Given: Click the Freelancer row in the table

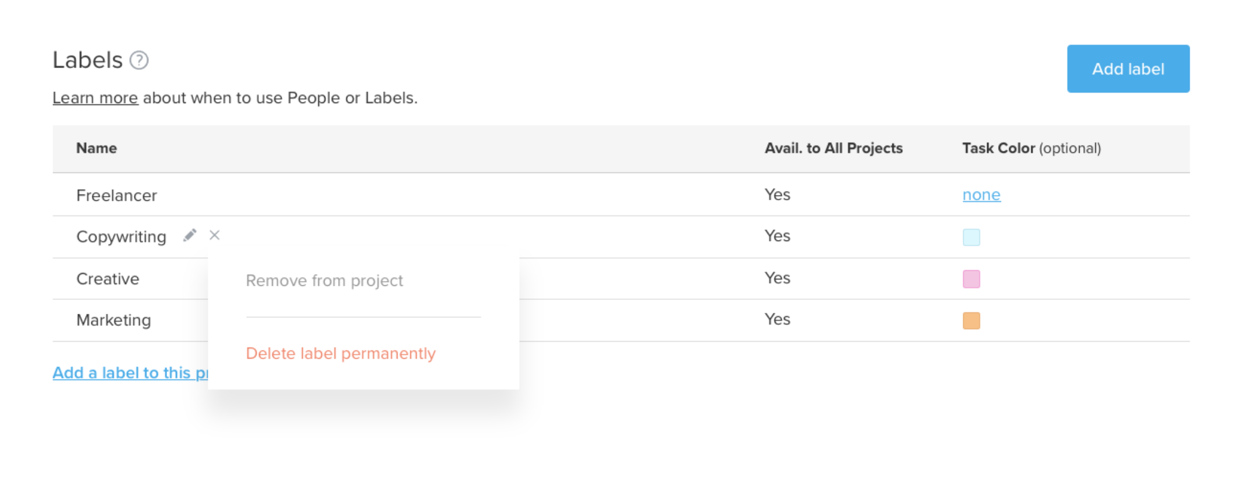Looking at the screenshot, I should [116, 195].
